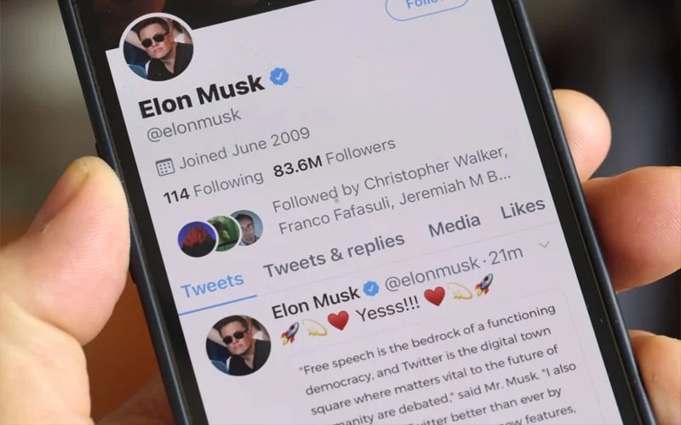Click the verified badge in tweet header
This screenshot has width=681, height=425.
[371, 289]
